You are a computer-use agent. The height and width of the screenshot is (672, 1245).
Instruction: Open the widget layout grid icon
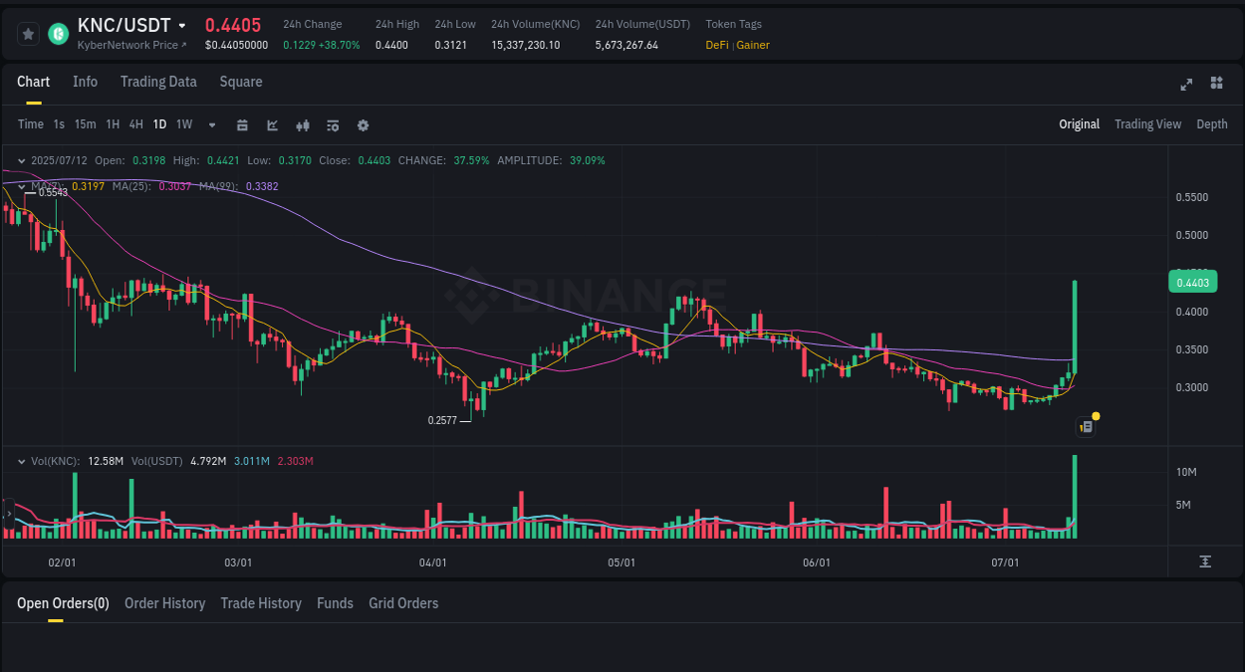1216,84
